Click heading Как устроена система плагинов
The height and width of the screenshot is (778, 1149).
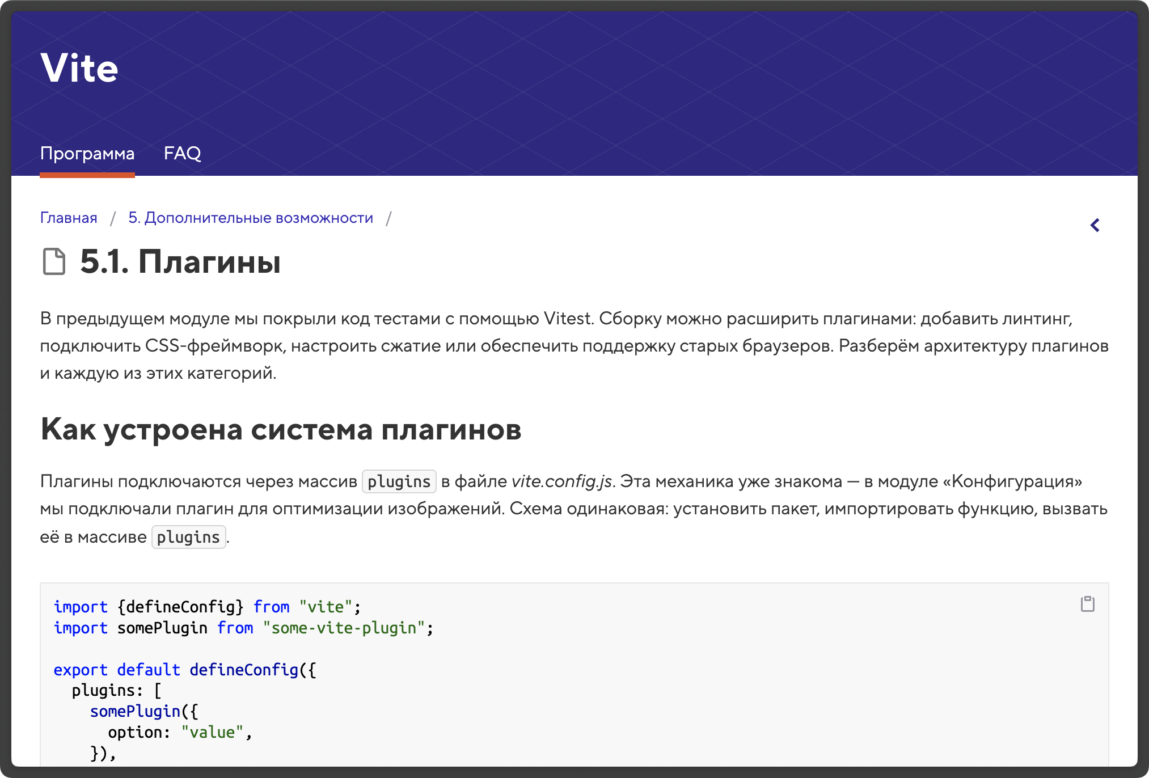tap(281, 429)
